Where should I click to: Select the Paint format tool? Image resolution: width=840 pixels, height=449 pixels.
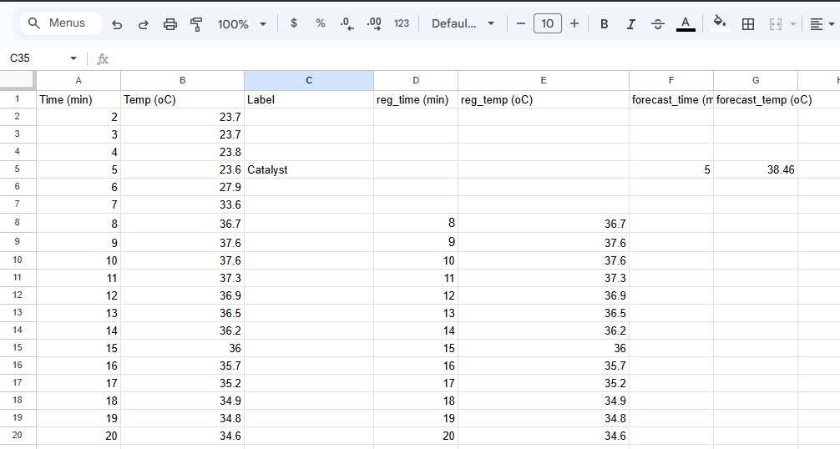(197, 24)
